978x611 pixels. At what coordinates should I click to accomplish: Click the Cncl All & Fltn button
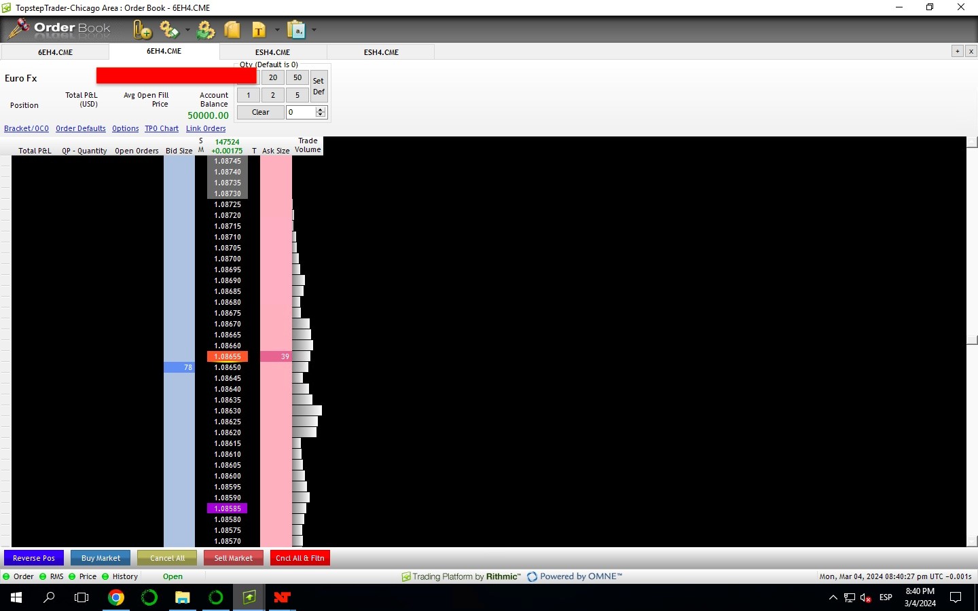coord(300,558)
